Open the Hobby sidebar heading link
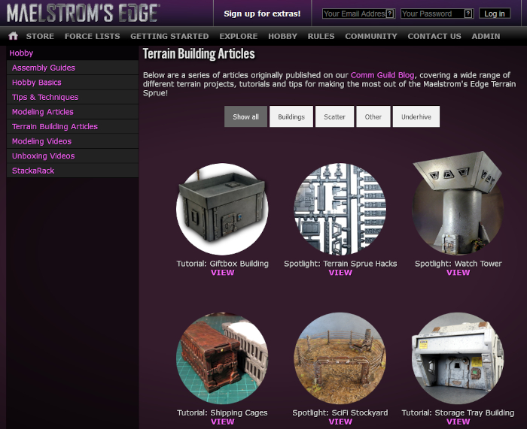The width and height of the screenshot is (527, 429). coord(21,53)
